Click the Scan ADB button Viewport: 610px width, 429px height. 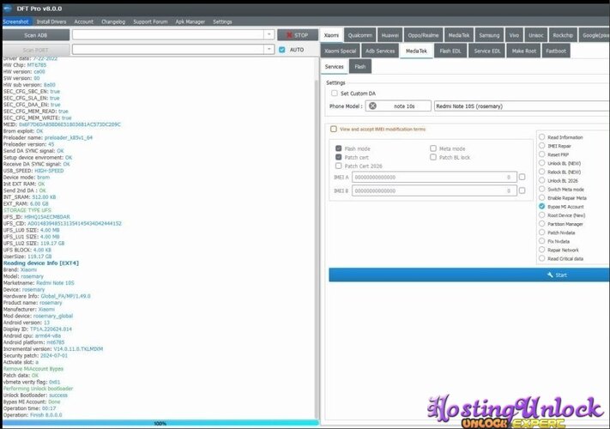click(36, 35)
